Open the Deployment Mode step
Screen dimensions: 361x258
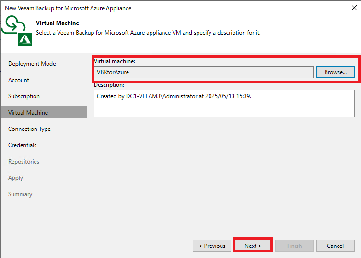pyautogui.click(x=32, y=64)
